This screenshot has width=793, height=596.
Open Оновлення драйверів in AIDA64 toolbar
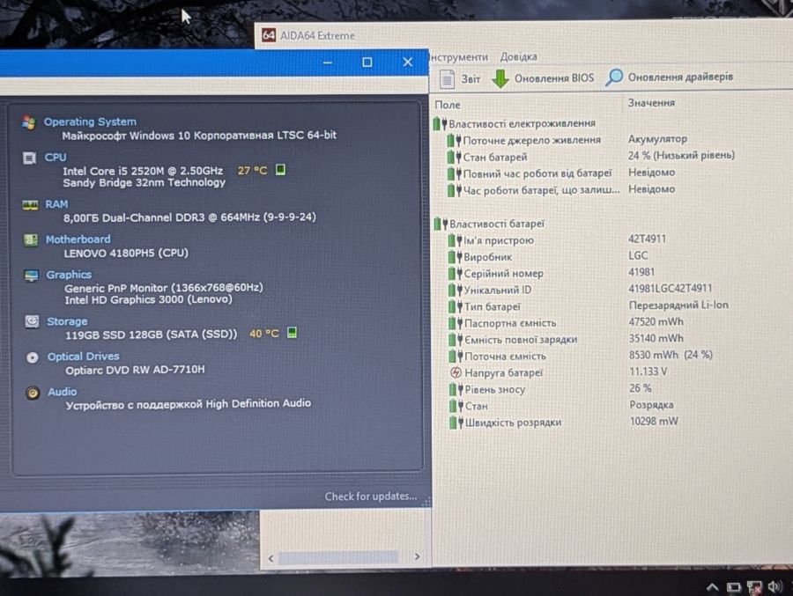click(x=680, y=77)
